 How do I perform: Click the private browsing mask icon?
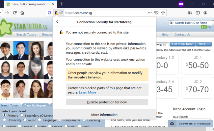[181, 4]
